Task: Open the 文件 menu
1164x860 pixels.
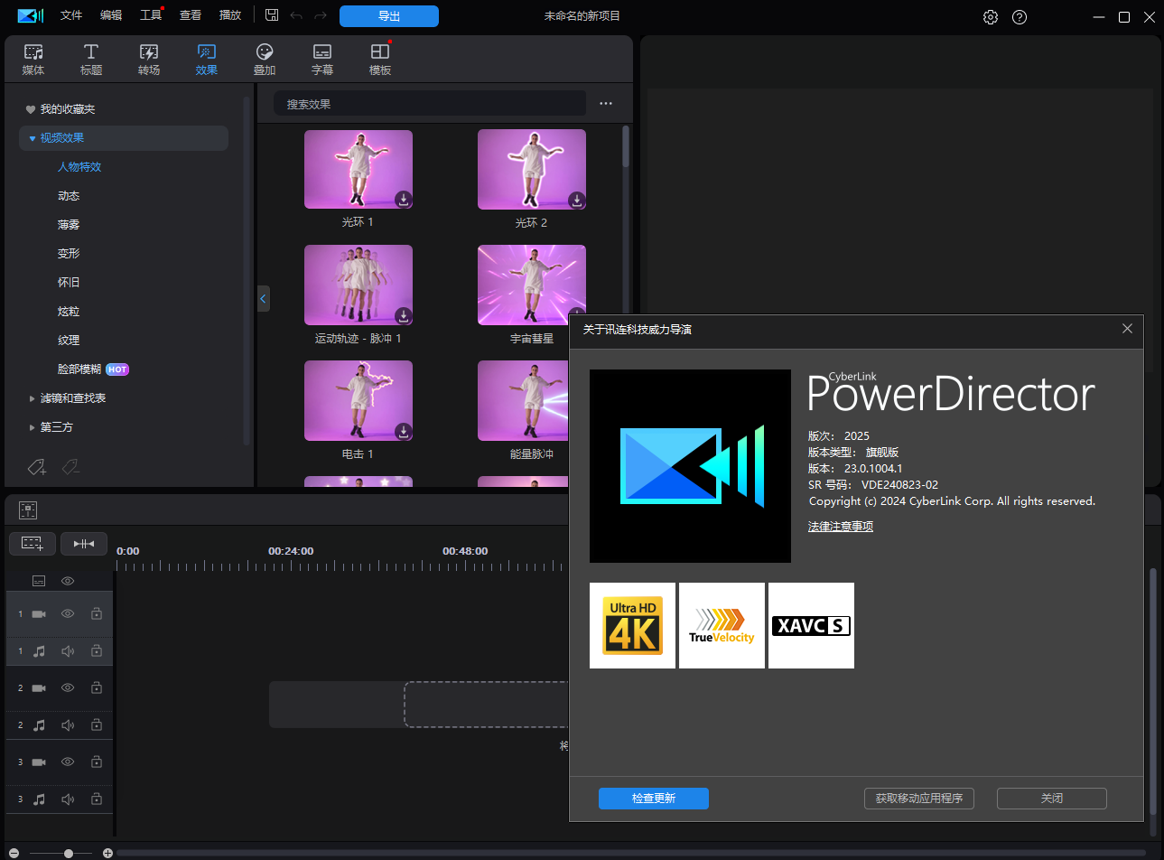Action: (x=71, y=15)
